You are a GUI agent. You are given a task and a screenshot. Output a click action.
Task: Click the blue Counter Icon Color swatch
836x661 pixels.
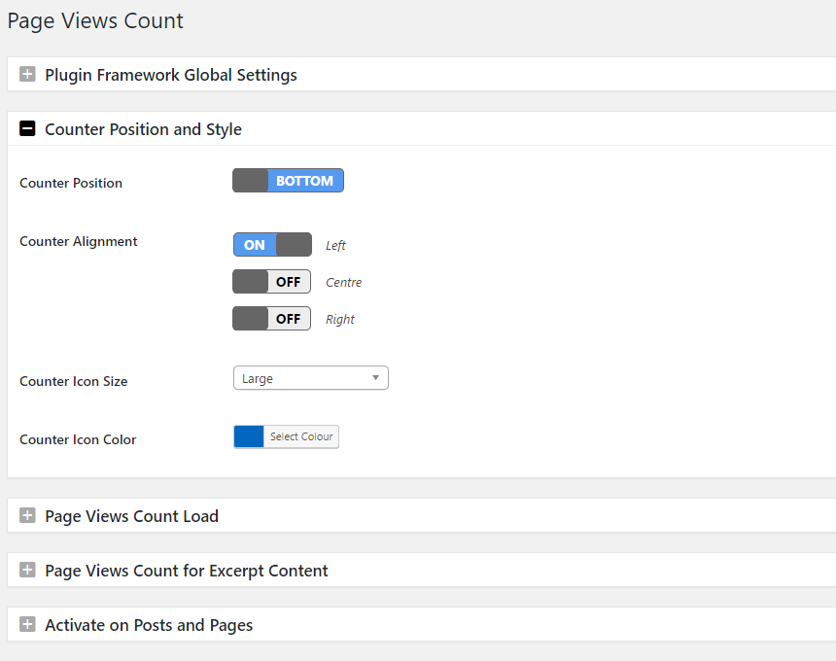(x=249, y=437)
